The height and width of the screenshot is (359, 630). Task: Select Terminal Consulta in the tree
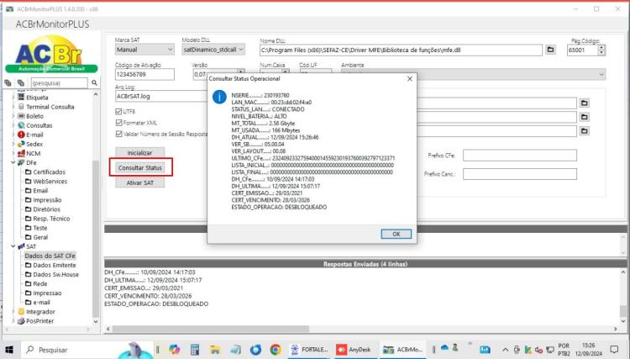point(50,107)
